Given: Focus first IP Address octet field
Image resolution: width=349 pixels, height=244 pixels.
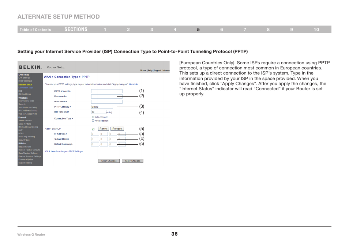Looking at the screenshot, I should (95, 134).
